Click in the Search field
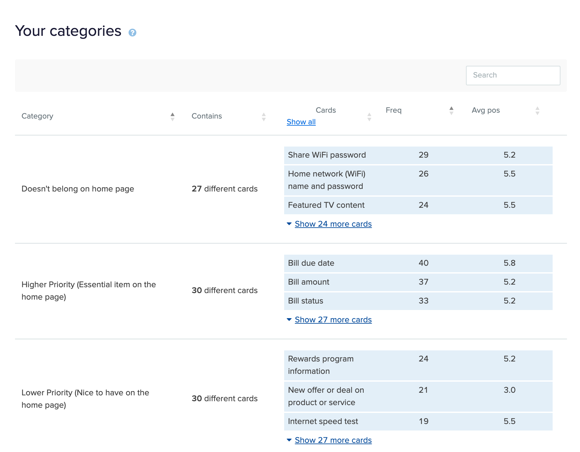The image size is (580, 452). click(x=513, y=76)
